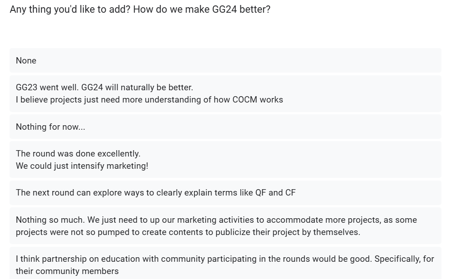Click "We could just intensify marketing!" line
451x279 pixels.
[82, 166]
